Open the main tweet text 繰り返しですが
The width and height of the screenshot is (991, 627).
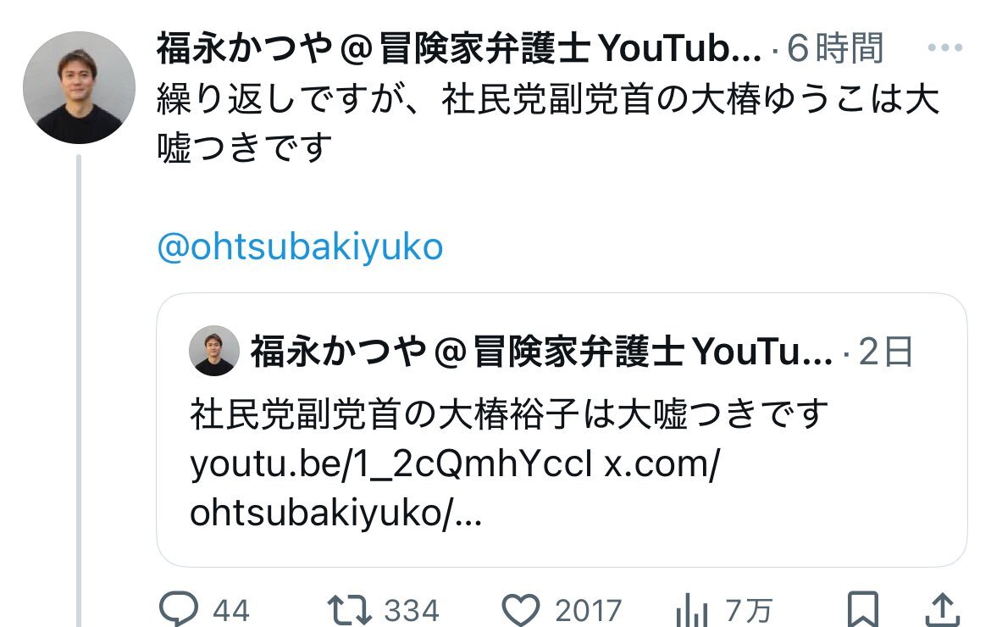coord(548,123)
